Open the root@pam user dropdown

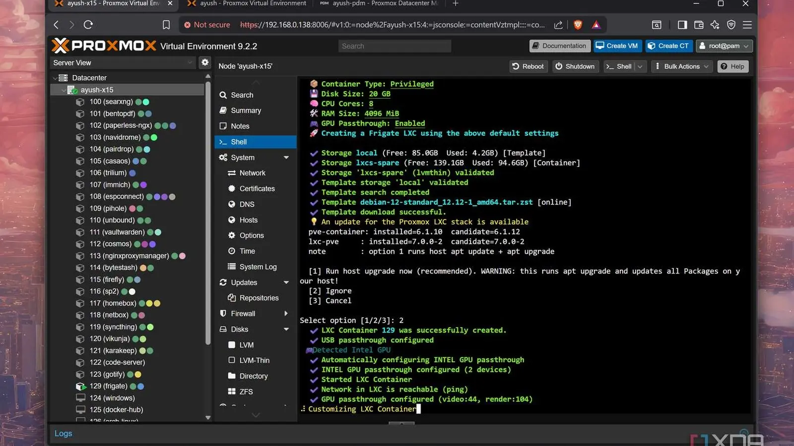[x=724, y=46]
